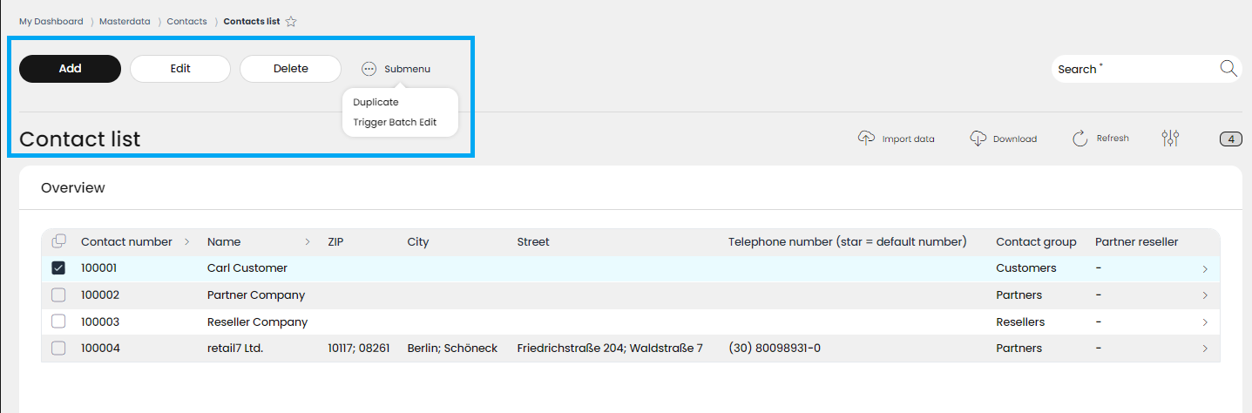Check the checkbox for contact 100003
Viewport: 1252px width, 413px height.
[58, 322]
